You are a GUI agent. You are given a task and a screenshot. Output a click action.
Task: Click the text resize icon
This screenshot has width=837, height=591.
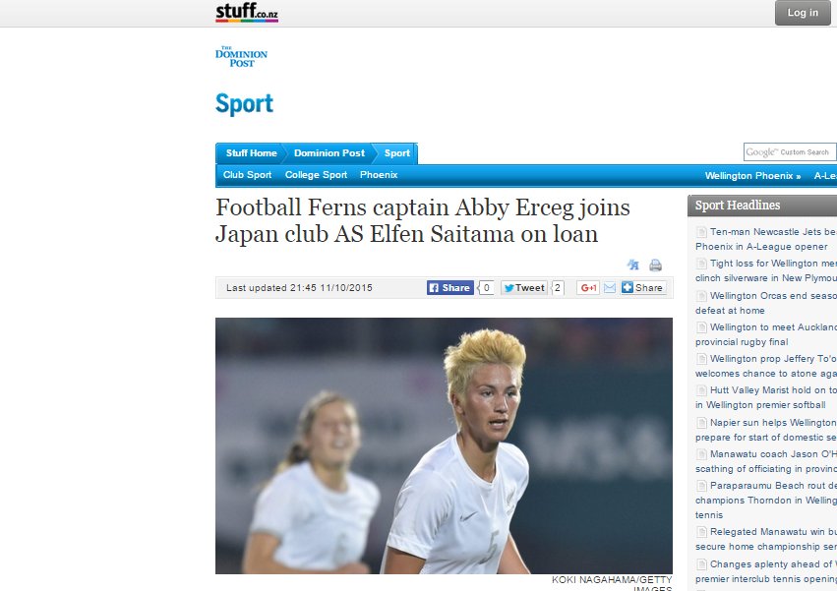pyautogui.click(x=633, y=265)
